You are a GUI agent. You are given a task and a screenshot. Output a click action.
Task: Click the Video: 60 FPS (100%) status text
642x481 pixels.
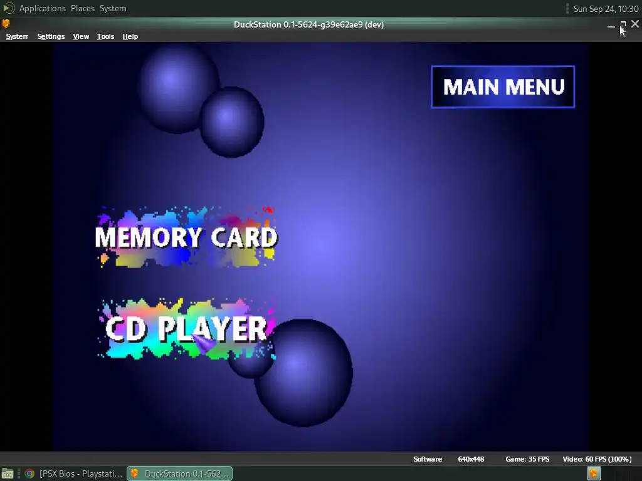(597, 459)
